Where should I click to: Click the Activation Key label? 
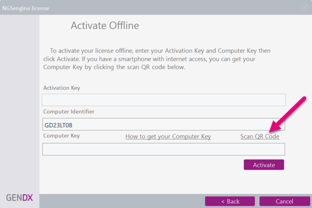pyautogui.click(x=62, y=88)
